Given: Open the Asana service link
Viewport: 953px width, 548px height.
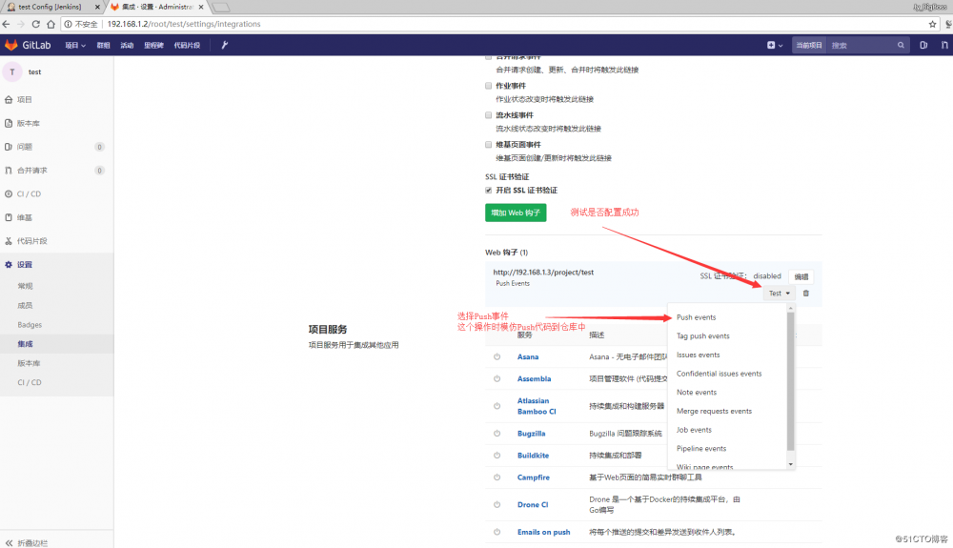Looking at the screenshot, I should coord(528,356).
